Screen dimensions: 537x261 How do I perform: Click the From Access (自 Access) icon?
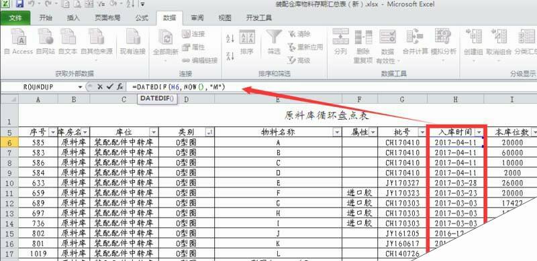[x=19, y=41]
